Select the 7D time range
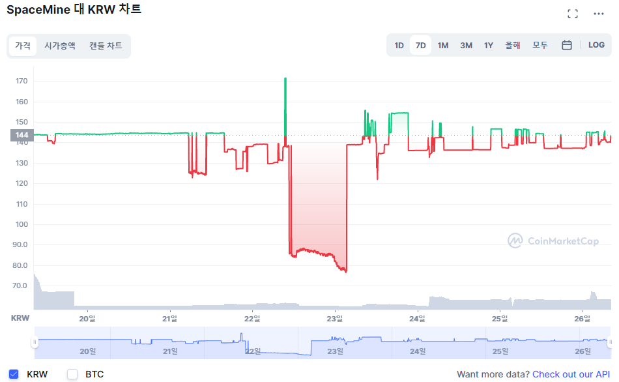Screen dimensions: 619x382 pos(420,46)
